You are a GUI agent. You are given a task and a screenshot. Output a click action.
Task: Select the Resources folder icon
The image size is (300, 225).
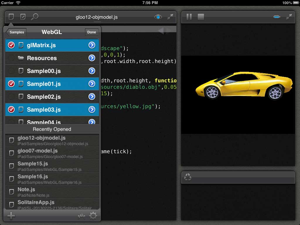point(21,58)
